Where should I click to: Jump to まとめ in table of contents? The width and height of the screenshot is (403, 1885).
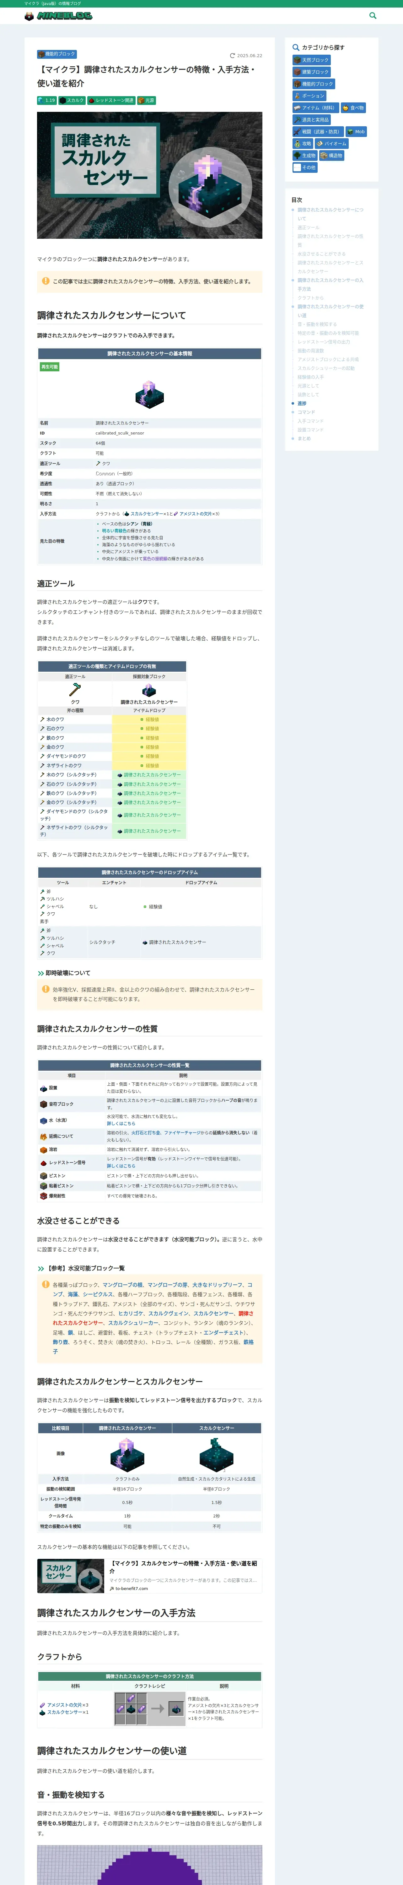304,438
